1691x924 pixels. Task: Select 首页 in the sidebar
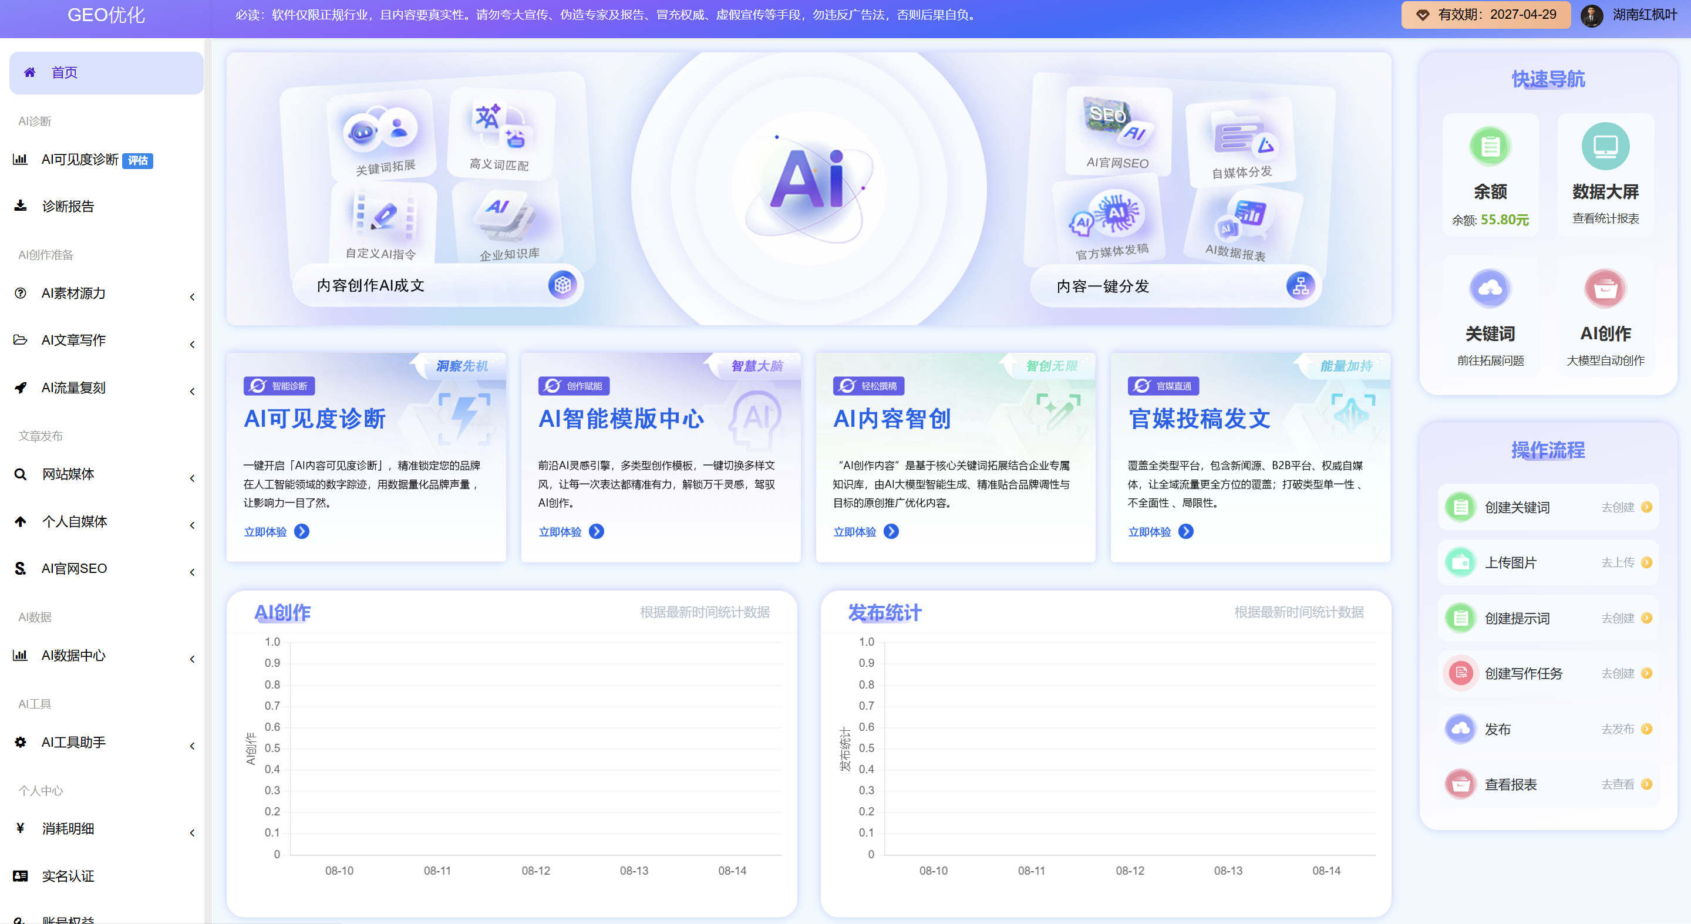click(x=106, y=73)
